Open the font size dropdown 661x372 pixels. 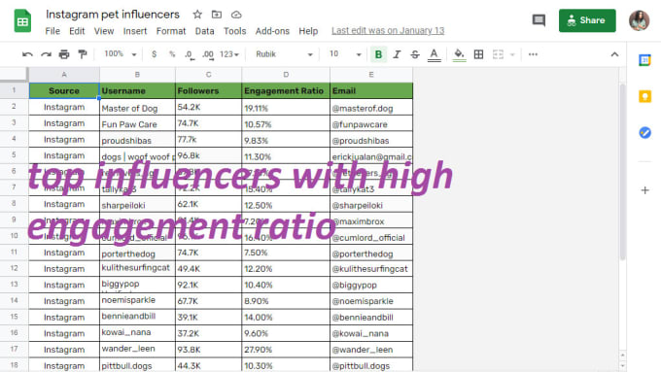coord(345,54)
